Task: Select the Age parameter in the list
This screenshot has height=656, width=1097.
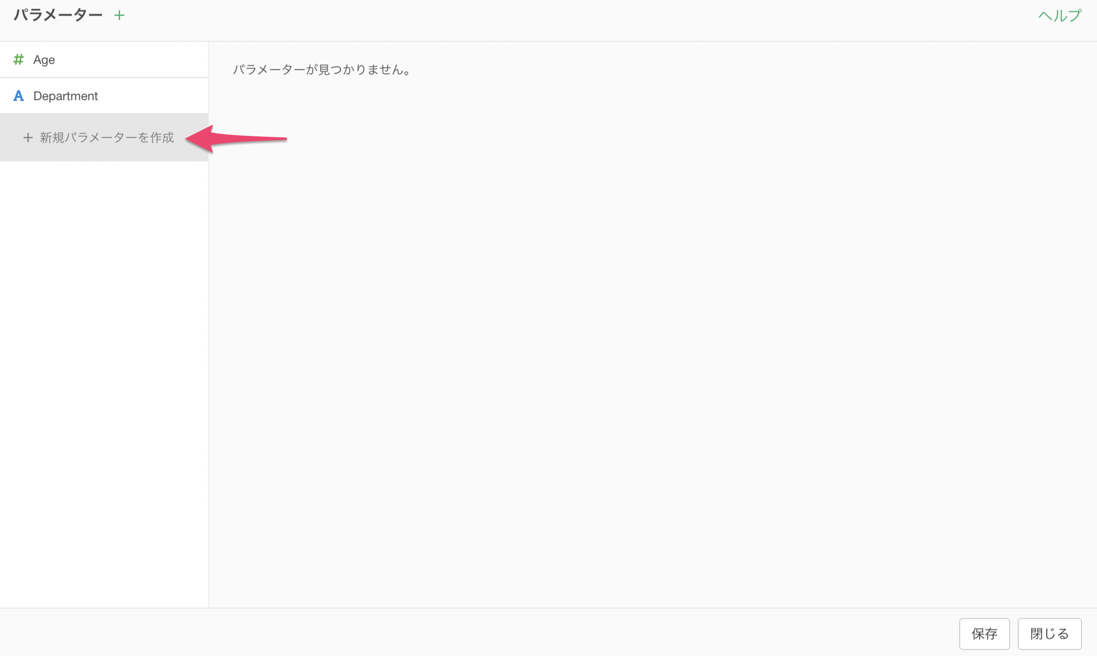Action: pyautogui.click(x=104, y=59)
